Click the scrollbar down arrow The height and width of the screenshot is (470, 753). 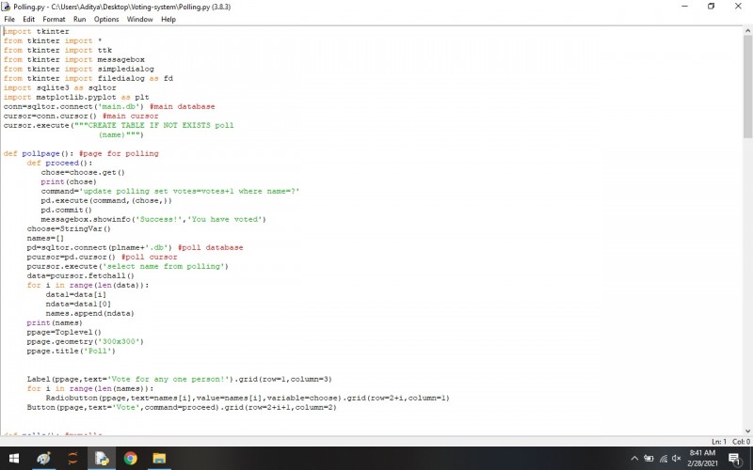(x=747, y=431)
